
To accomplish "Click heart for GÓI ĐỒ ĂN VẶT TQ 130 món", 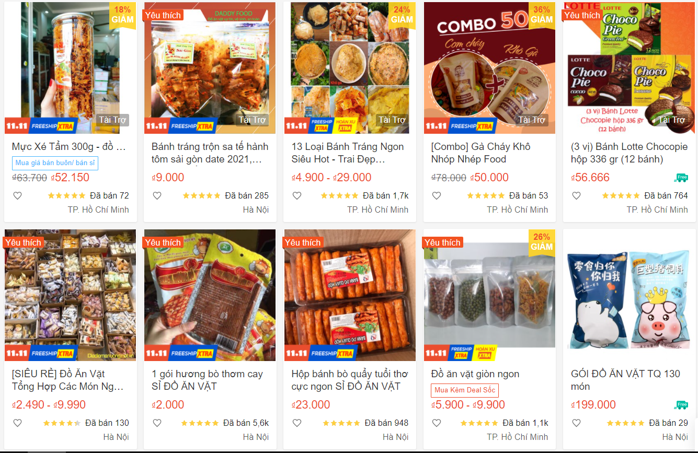I will click(x=576, y=423).
